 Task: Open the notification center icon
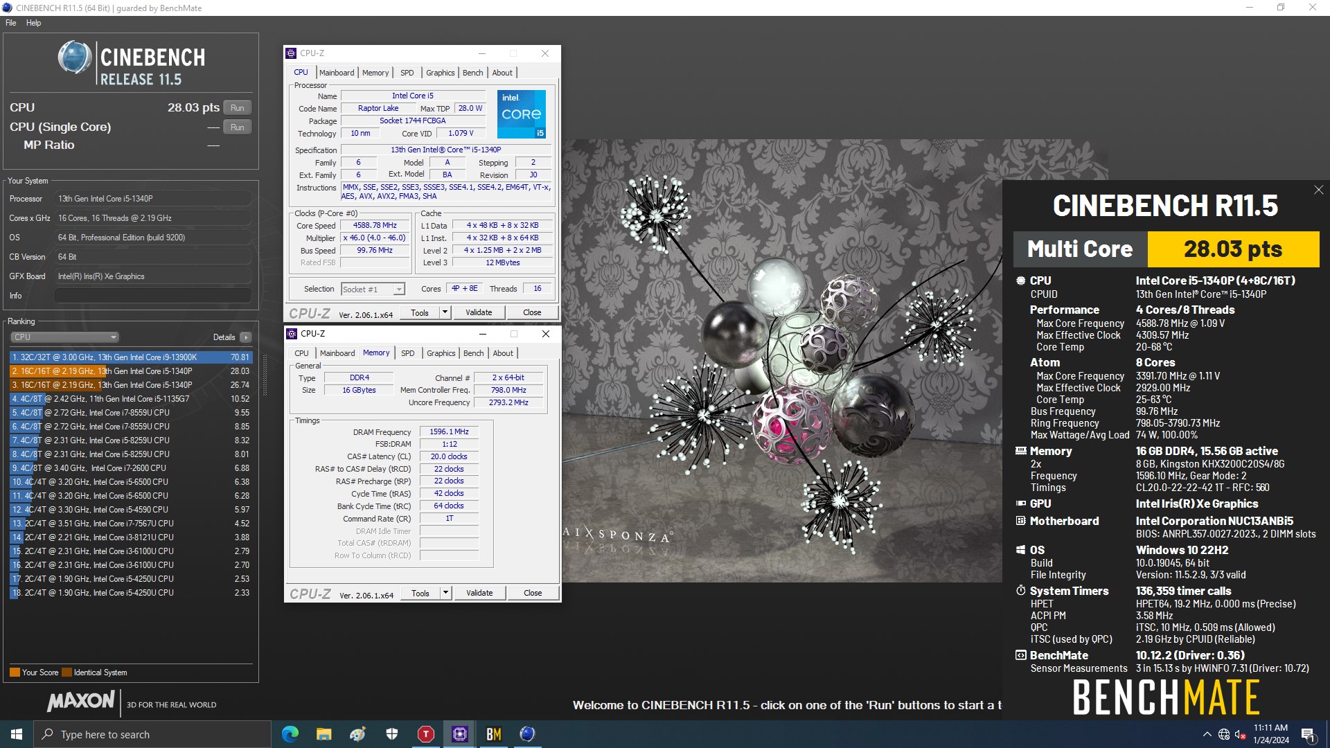pyautogui.click(x=1309, y=735)
